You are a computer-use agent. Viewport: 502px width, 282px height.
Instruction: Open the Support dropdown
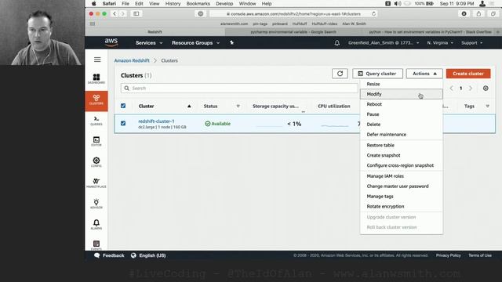click(471, 43)
